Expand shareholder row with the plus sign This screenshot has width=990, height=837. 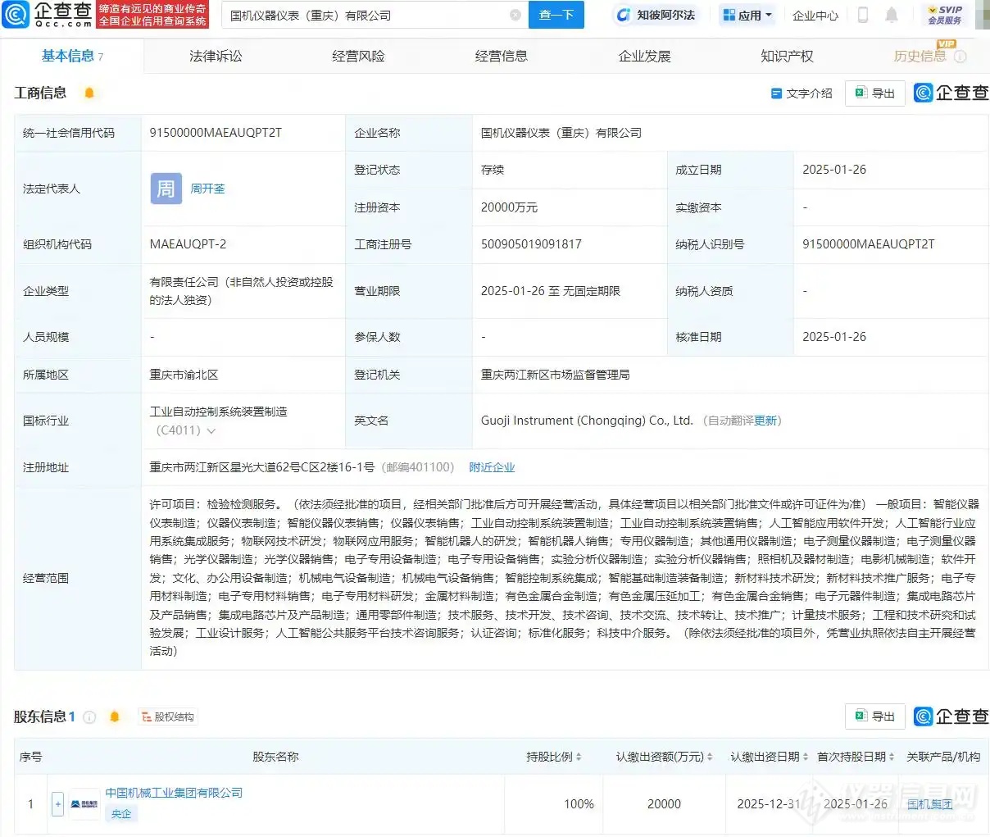pos(57,804)
